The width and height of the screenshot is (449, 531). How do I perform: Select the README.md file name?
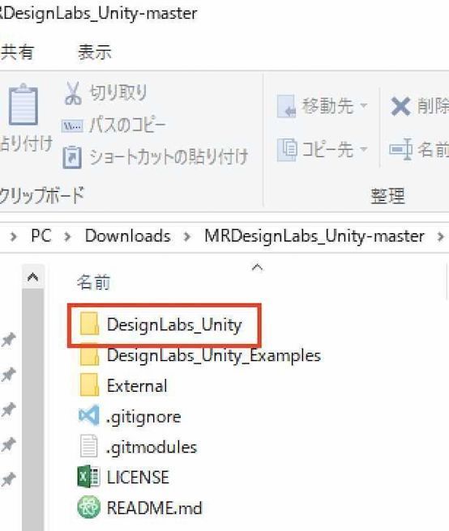tap(155, 508)
